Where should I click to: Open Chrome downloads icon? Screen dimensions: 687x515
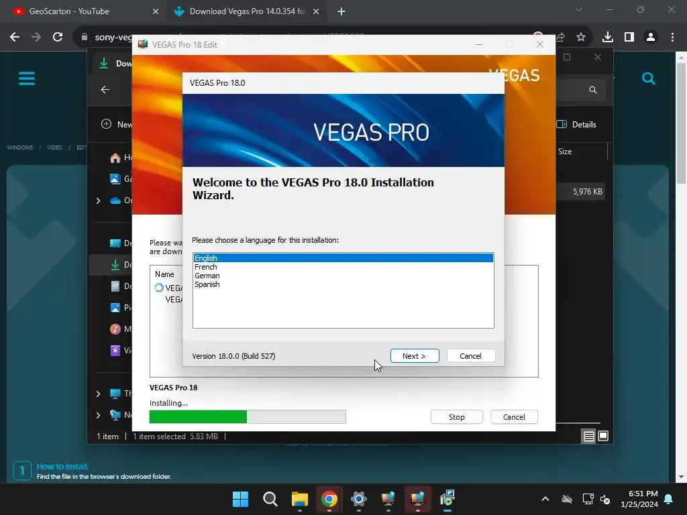click(x=608, y=38)
